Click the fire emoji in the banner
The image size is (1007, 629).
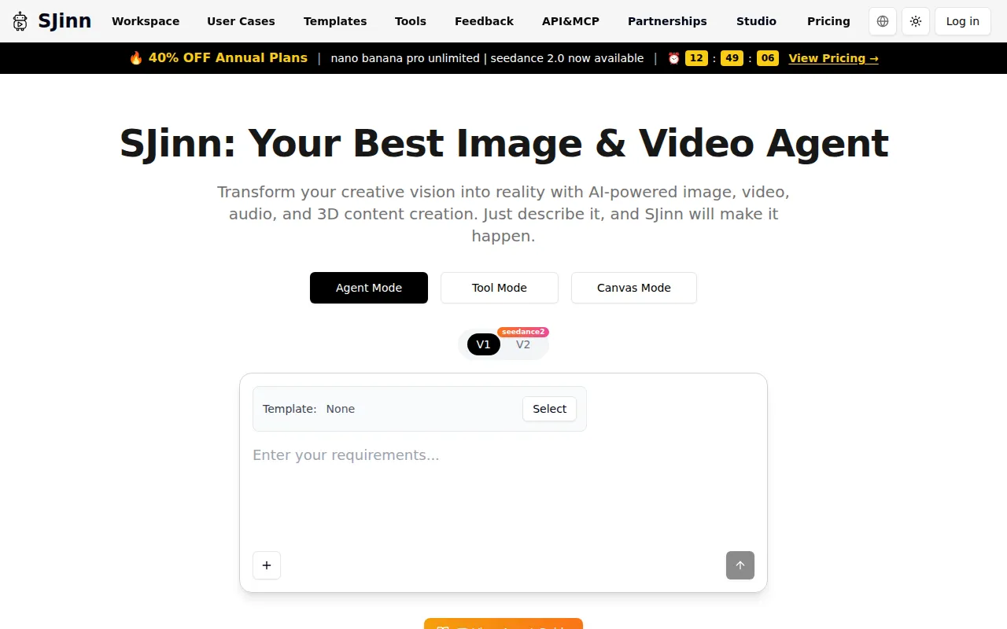(x=136, y=58)
